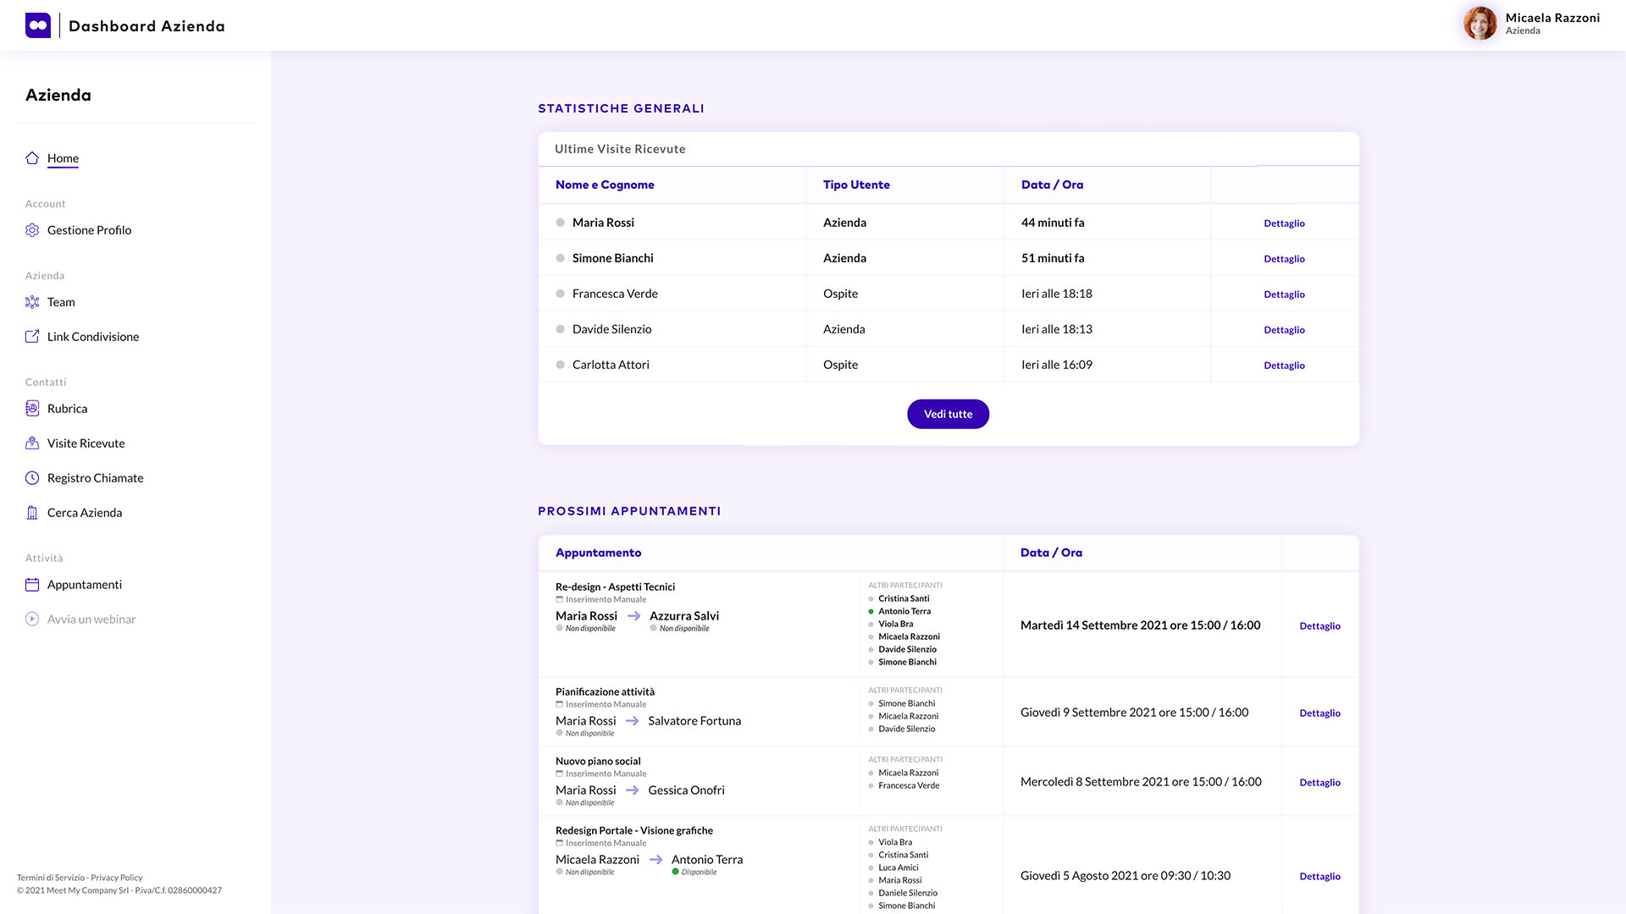Go to Home in sidebar
1626x914 pixels.
point(63,158)
